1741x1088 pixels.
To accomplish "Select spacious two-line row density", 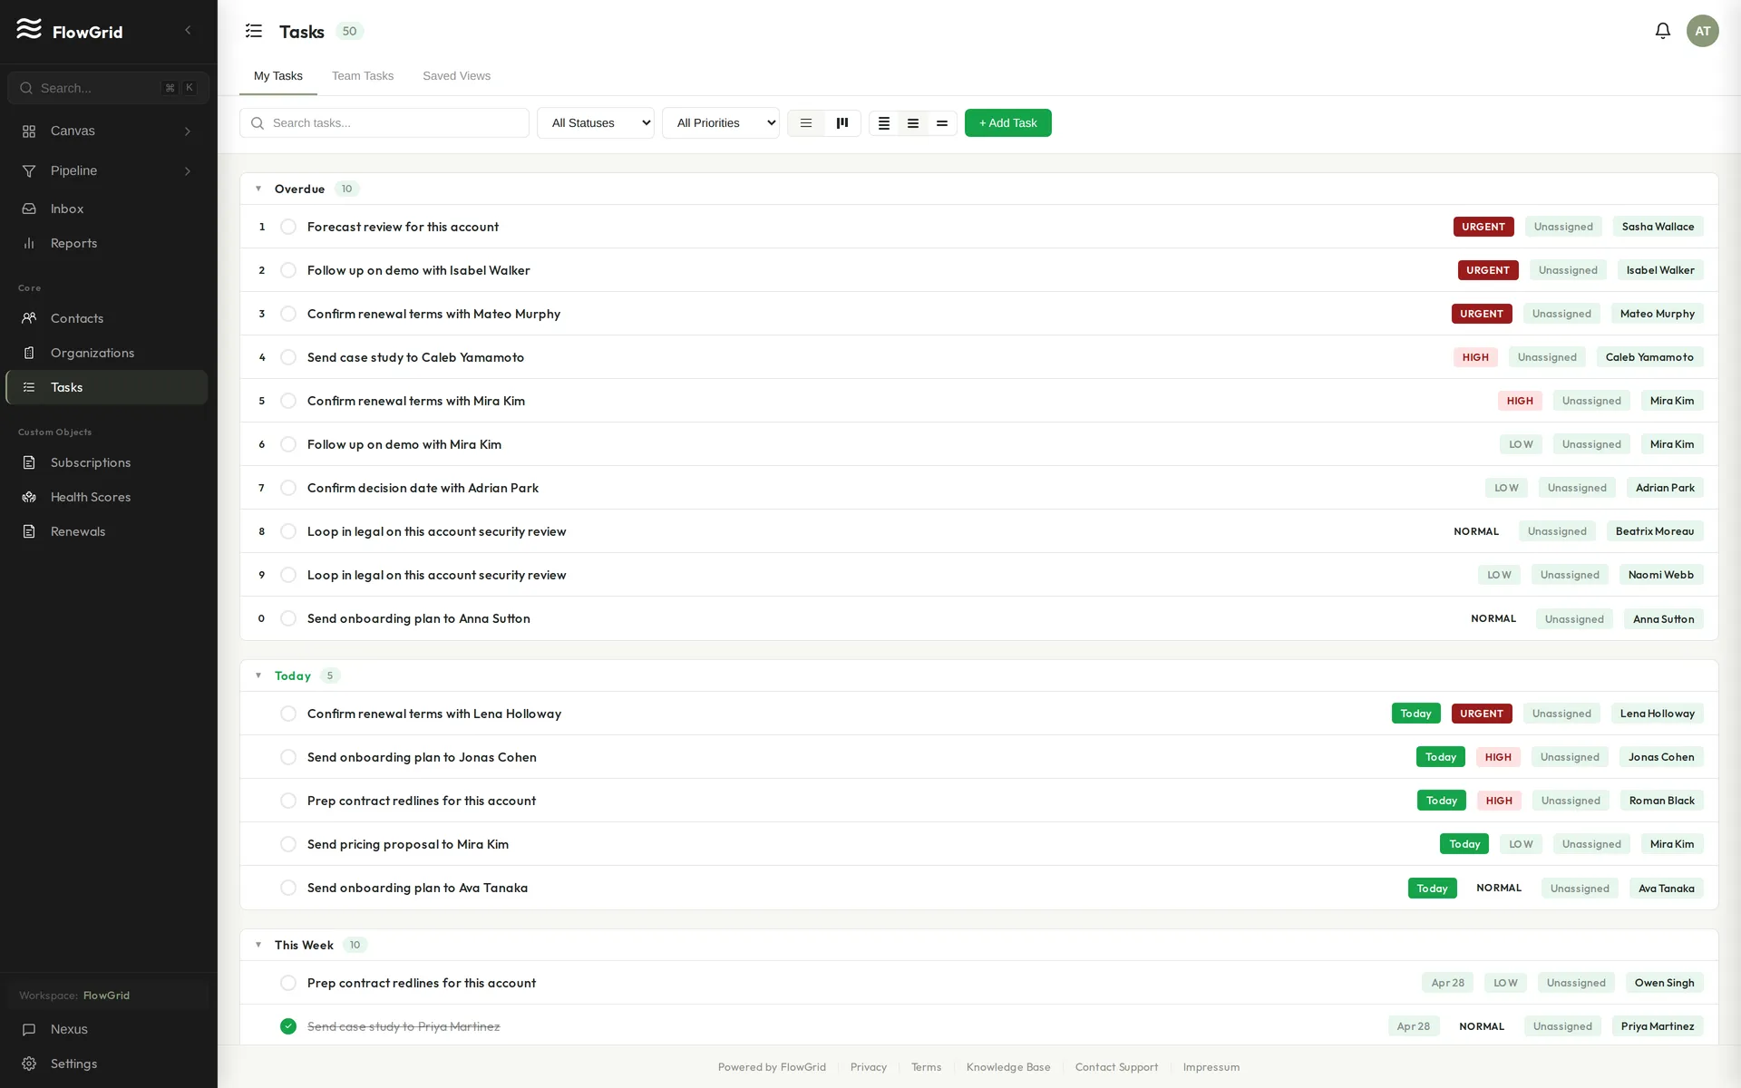I will pos(942,123).
